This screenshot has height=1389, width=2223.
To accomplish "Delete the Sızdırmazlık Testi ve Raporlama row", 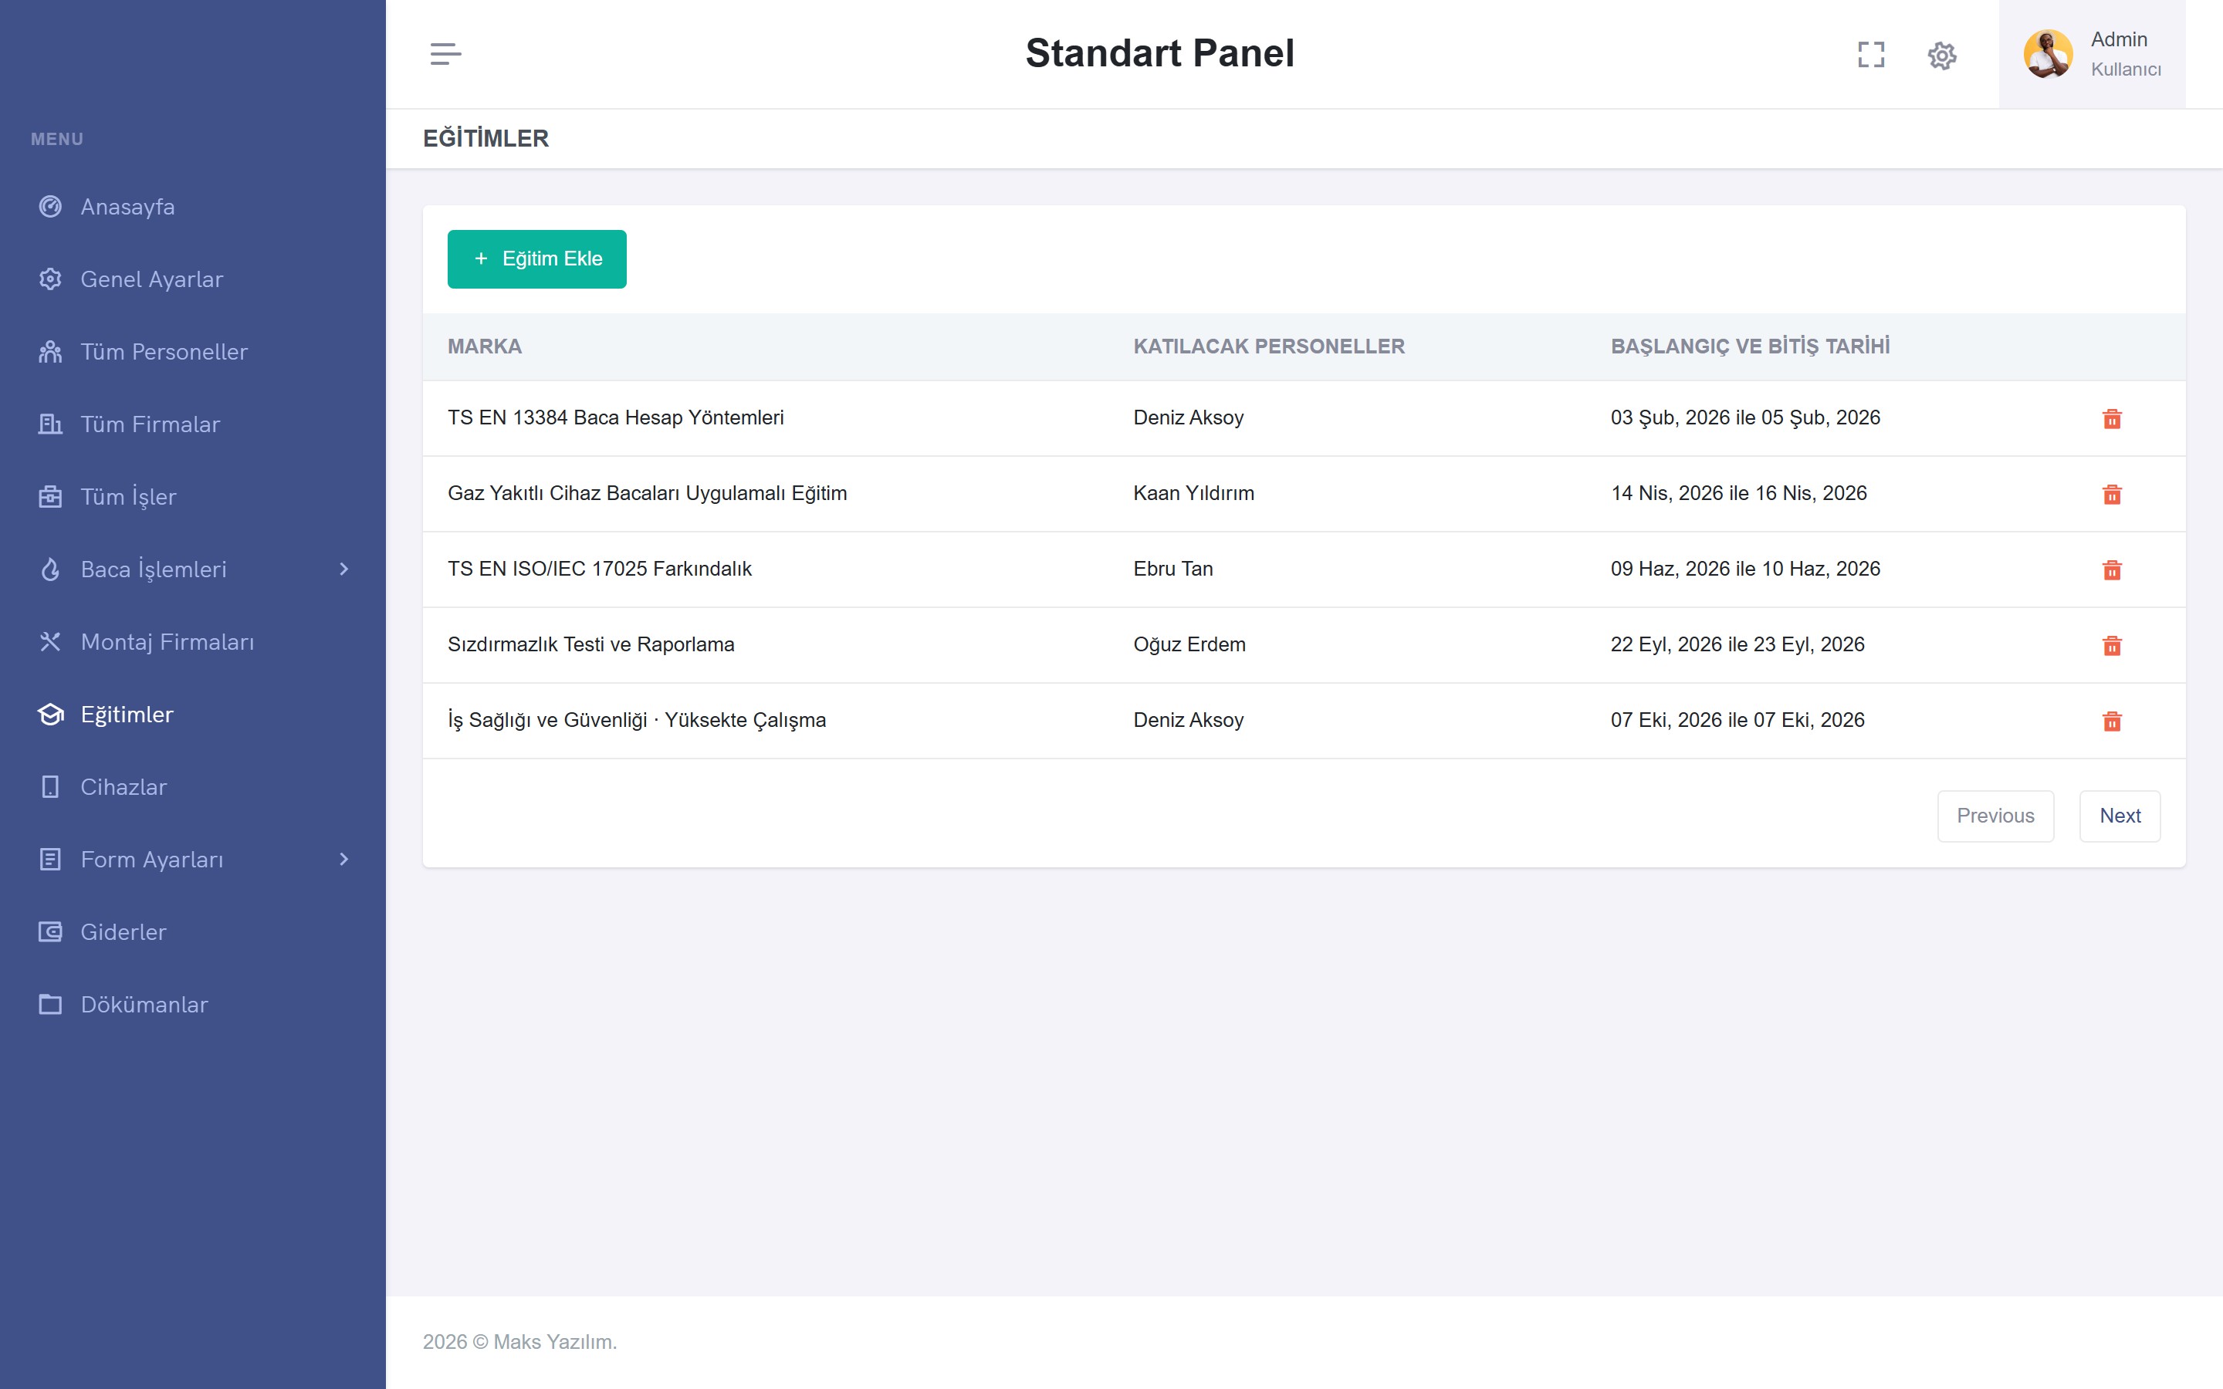I will coord(2112,645).
